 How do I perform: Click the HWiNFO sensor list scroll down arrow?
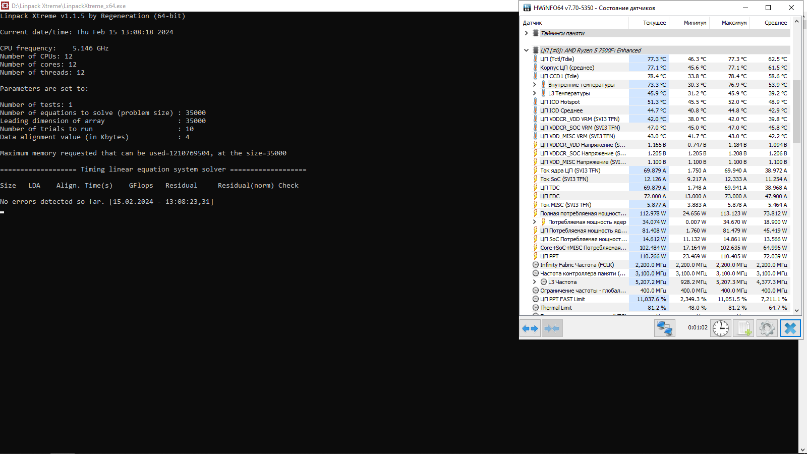pos(797,311)
